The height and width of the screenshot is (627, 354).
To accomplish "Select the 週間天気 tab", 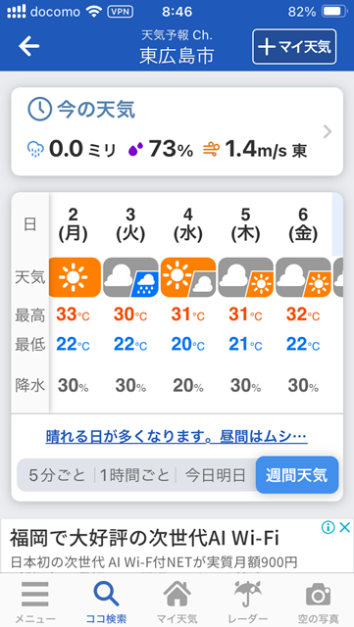I will click(x=297, y=475).
